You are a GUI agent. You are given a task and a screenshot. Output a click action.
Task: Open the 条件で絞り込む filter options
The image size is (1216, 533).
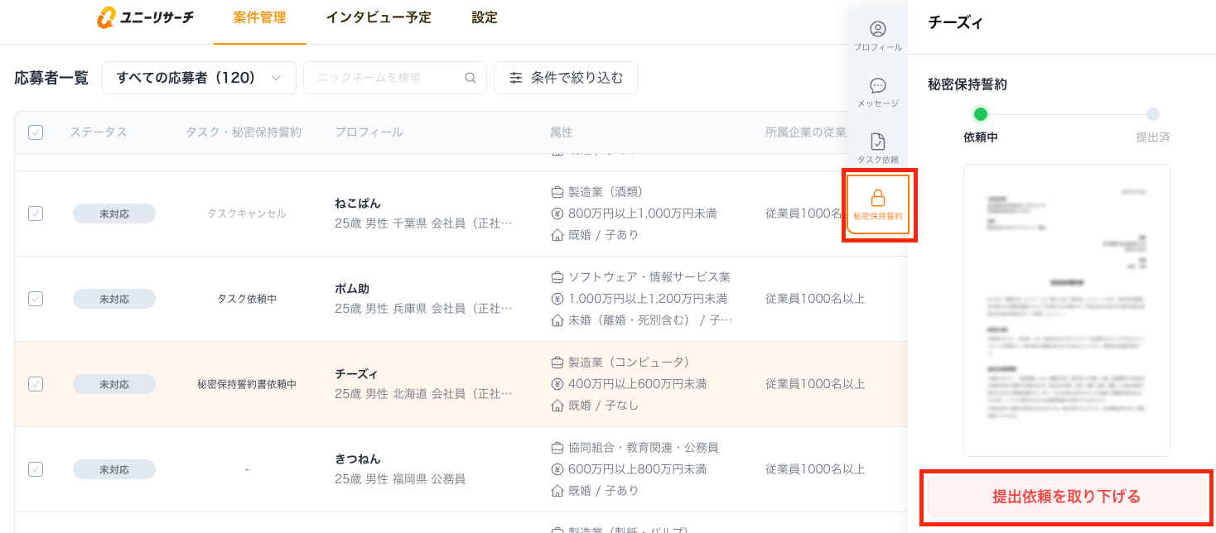(566, 78)
